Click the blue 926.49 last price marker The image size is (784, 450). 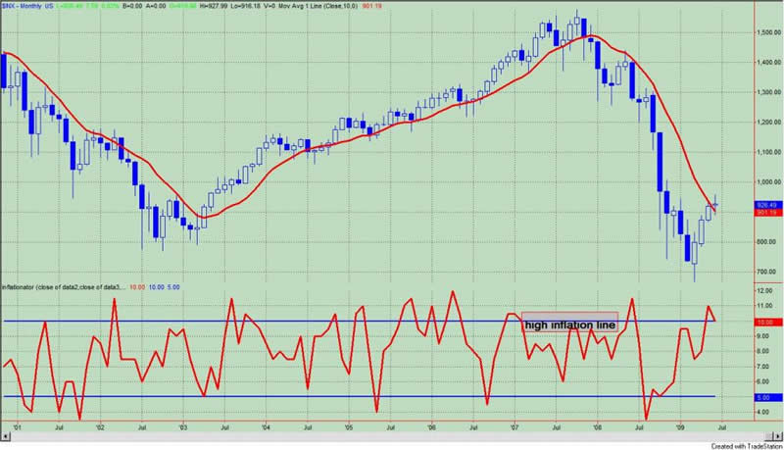point(767,206)
